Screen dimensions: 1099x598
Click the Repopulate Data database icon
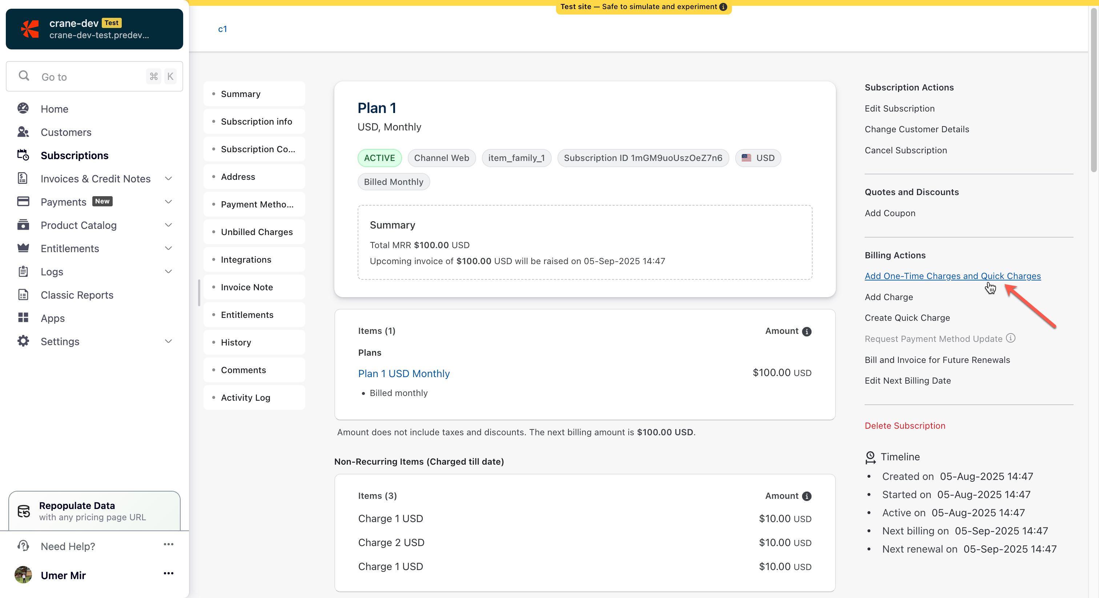pos(24,510)
